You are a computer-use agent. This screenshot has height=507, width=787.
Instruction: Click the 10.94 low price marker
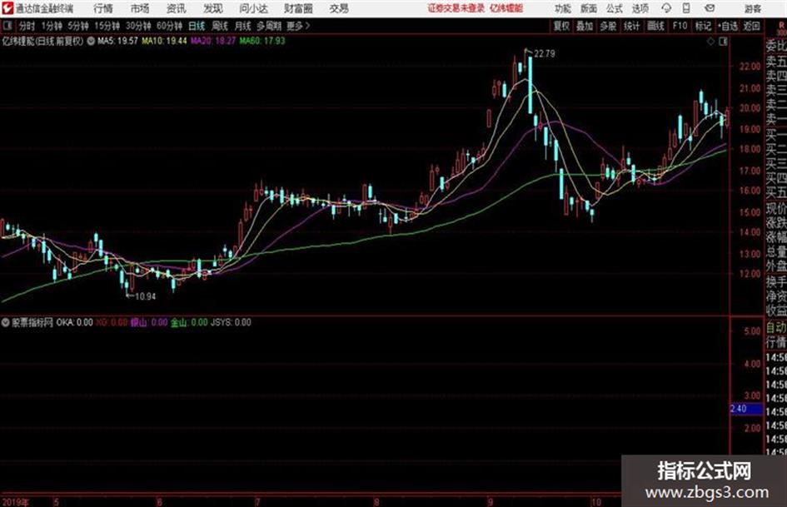146,296
